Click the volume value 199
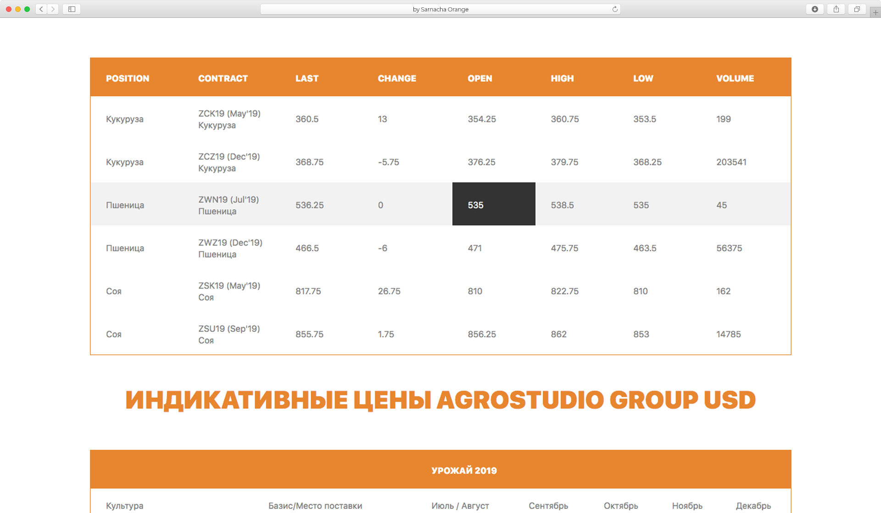This screenshot has height=513, width=881. (724, 119)
